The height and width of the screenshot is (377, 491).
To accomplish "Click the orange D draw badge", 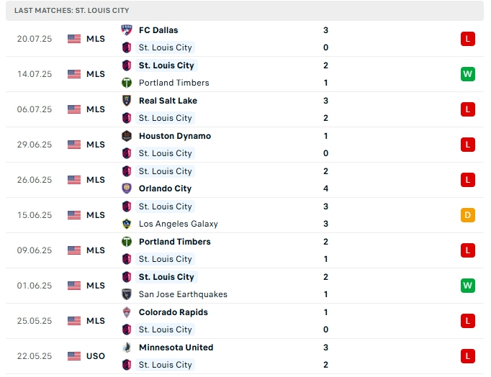I will [468, 215].
